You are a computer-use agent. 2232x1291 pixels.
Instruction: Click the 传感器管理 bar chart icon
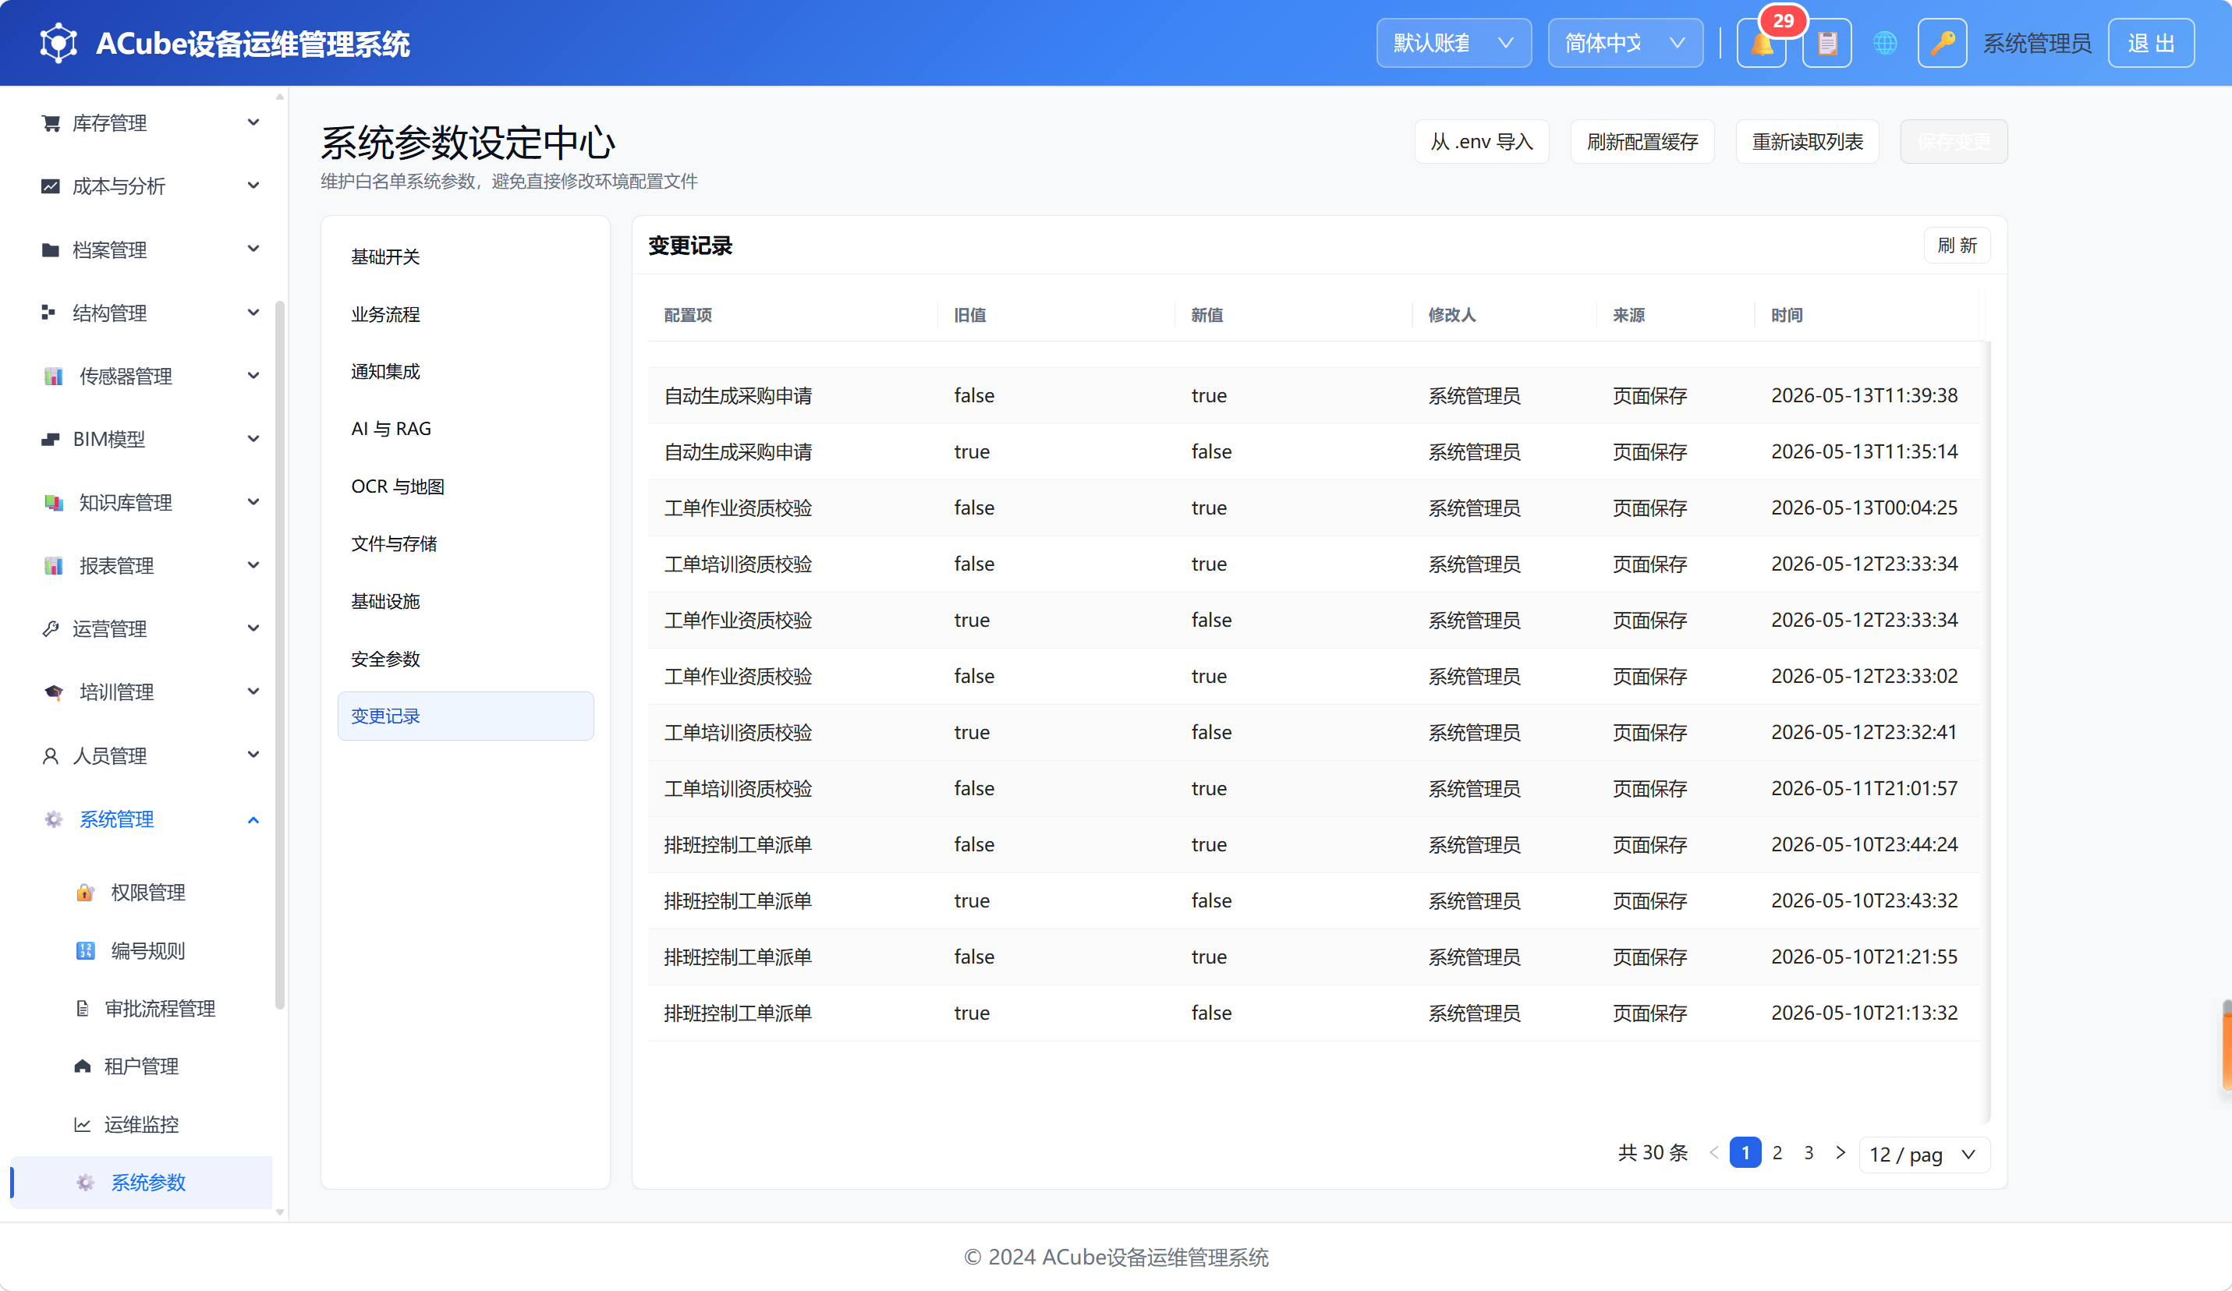coord(53,377)
